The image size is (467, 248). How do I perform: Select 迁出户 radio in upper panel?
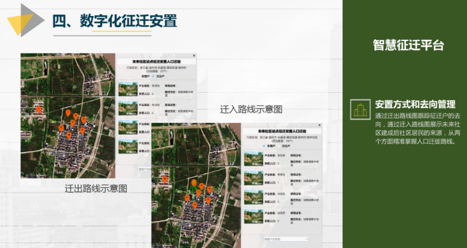pyautogui.click(x=152, y=76)
